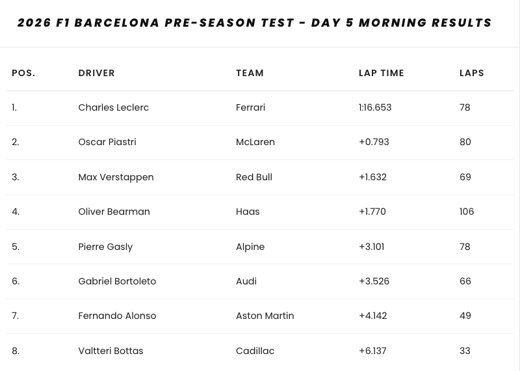Click the LAP TIME column header
520x371 pixels.
(x=381, y=73)
